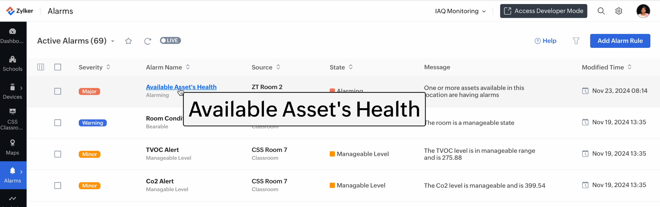Open settings gear icon in header
The height and width of the screenshot is (207, 660).
point(619,11)
